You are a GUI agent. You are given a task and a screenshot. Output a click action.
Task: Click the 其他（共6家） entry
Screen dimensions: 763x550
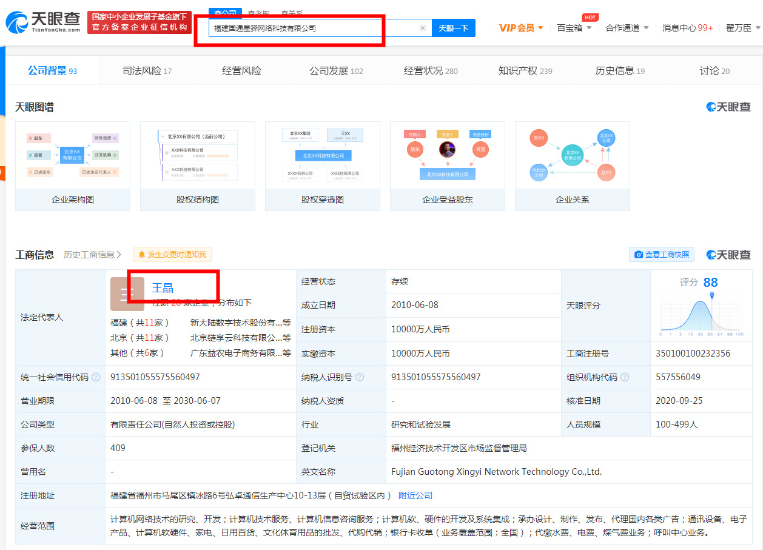138,353
